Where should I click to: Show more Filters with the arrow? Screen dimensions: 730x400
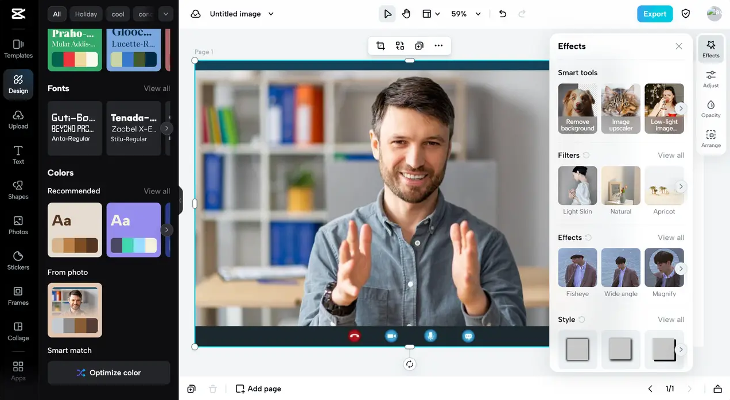click(681, 186)
